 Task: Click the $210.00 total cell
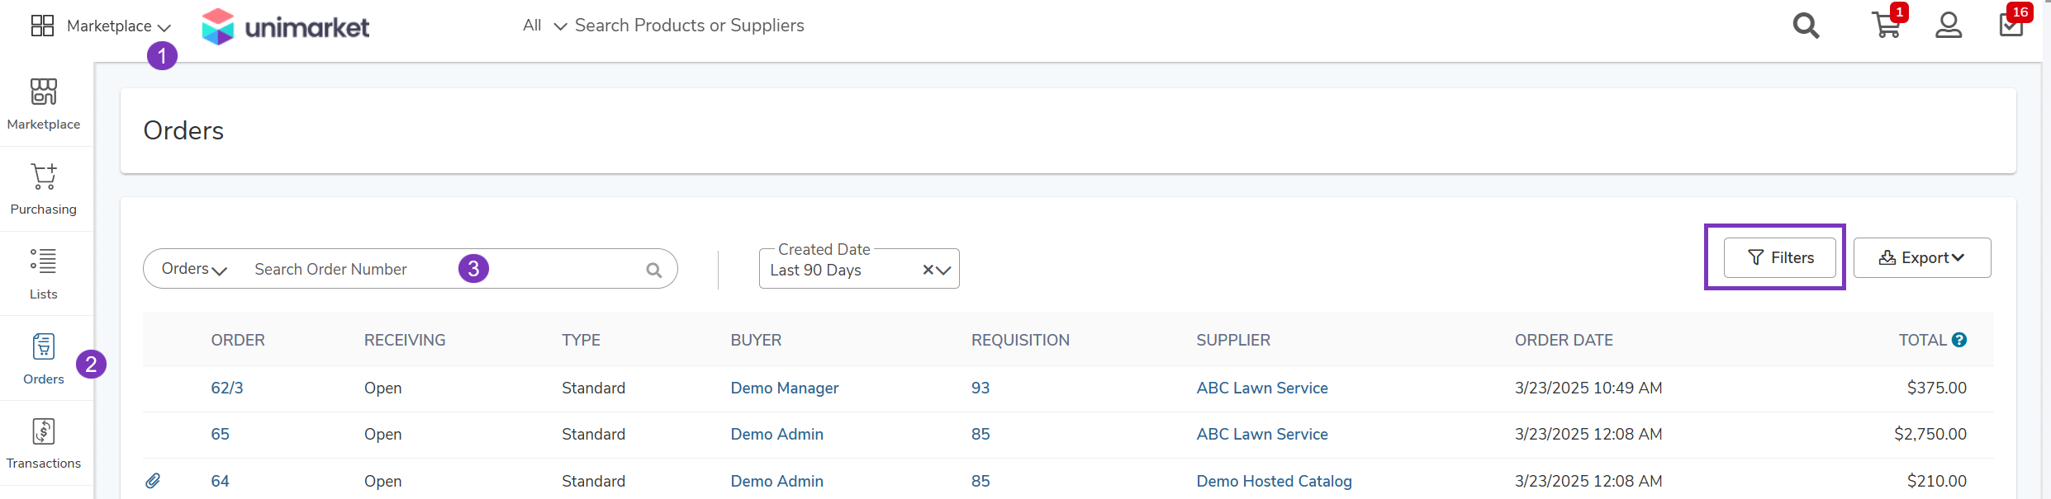(1937, 481)
